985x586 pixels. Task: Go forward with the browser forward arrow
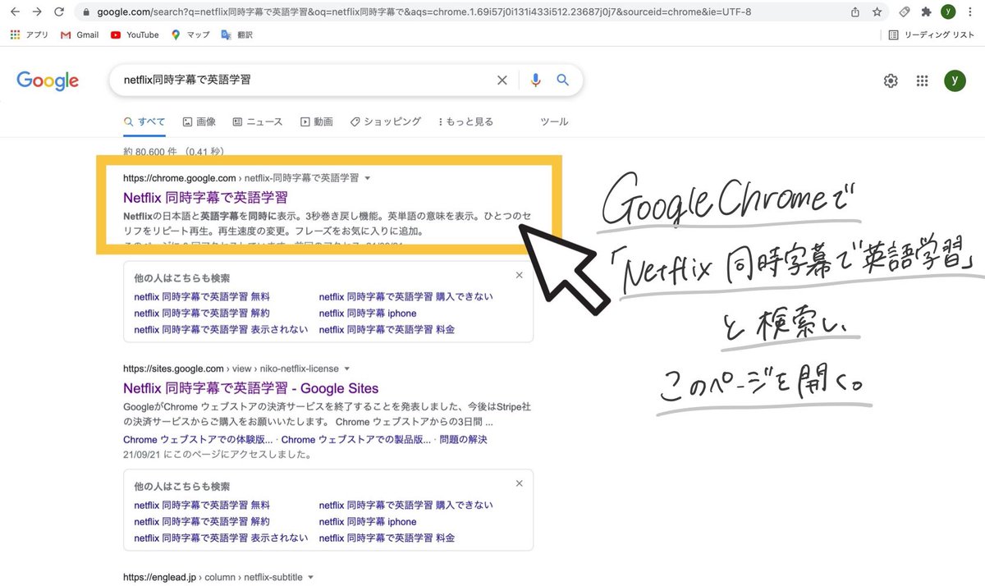click(38, 12)
